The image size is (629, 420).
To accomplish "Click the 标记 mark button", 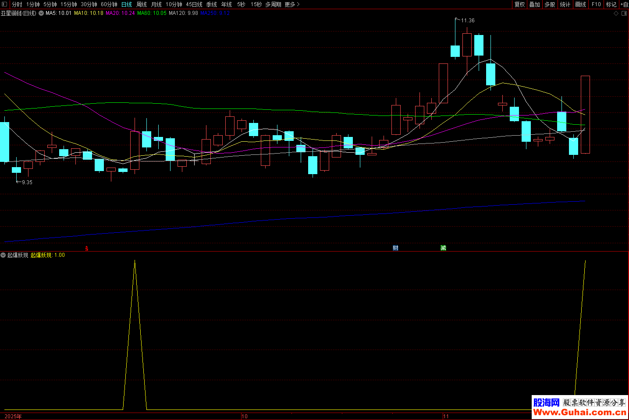I will point(611,4).
